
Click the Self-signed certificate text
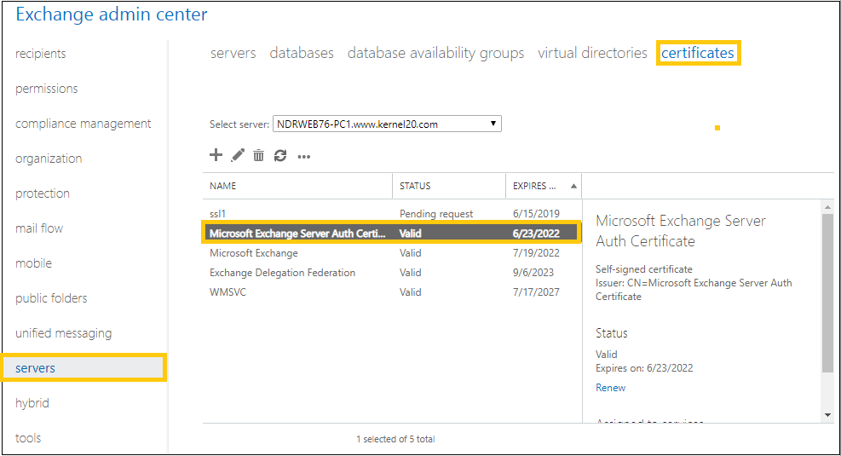(643, 268)
